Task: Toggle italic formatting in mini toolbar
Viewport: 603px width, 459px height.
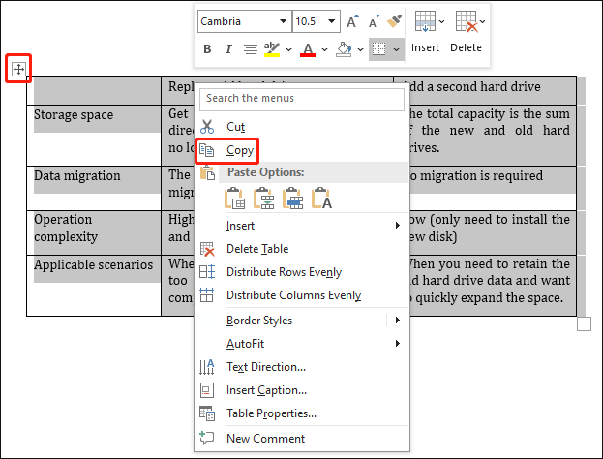Action: tap(228, 49)
